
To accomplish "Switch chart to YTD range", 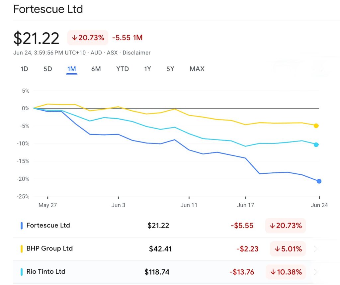I will click(x=123, y=69).
